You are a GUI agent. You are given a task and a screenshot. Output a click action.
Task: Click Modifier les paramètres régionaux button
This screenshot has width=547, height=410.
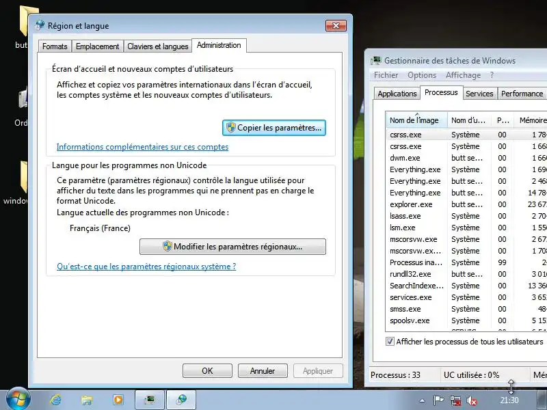click(232, 247)
